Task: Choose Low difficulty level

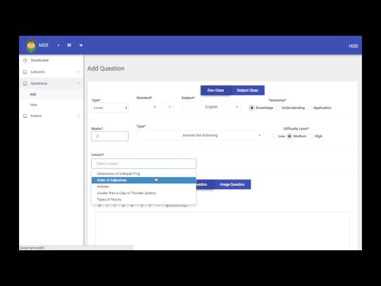Action: point(274,136)
